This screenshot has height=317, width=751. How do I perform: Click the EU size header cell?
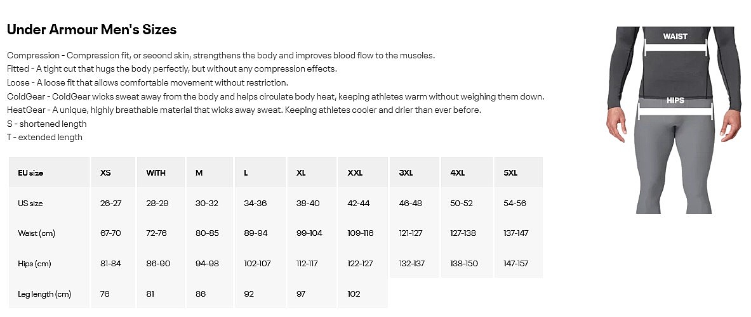(30, 173)
